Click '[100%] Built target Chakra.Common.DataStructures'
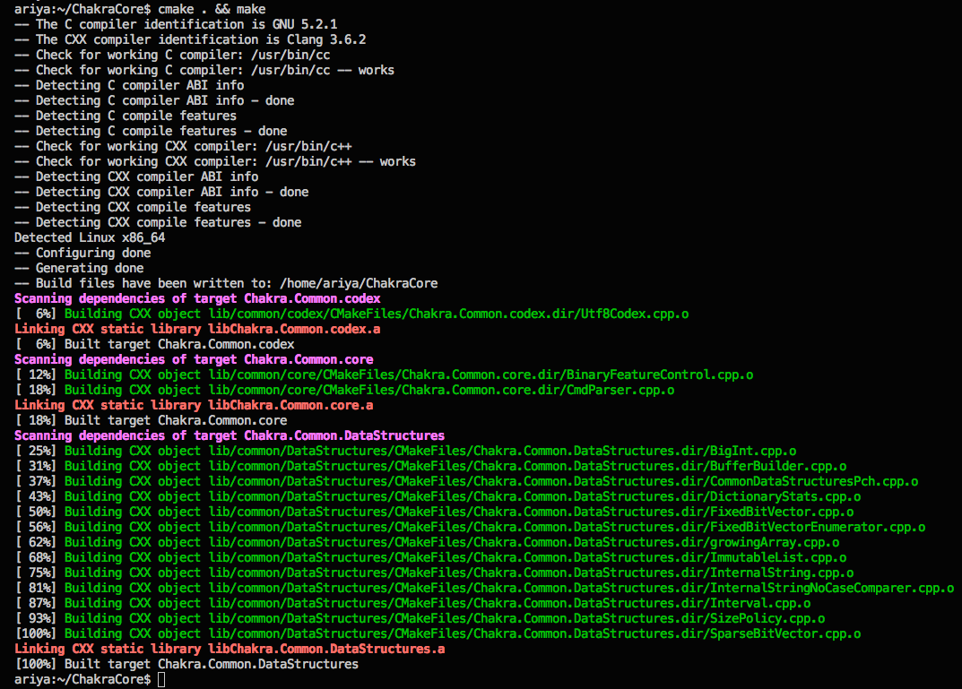The image size is (962, 689). [186, 665]
